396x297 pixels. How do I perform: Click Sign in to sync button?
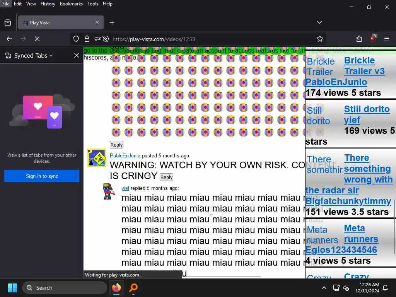(42, 176)
